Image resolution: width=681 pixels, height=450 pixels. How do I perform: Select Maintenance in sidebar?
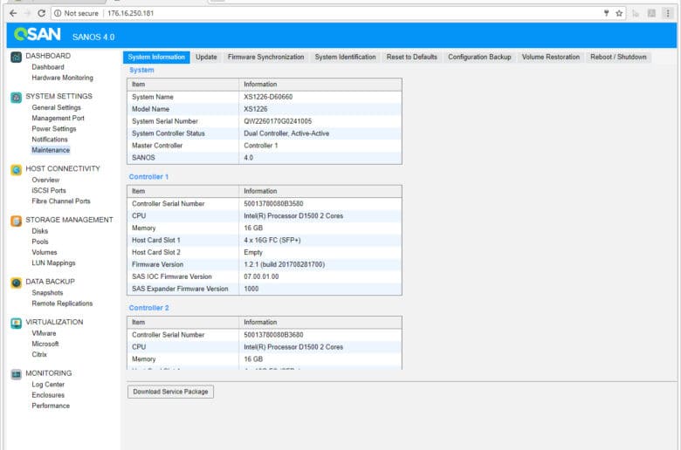pyautogui.click(x=51, y=150)
